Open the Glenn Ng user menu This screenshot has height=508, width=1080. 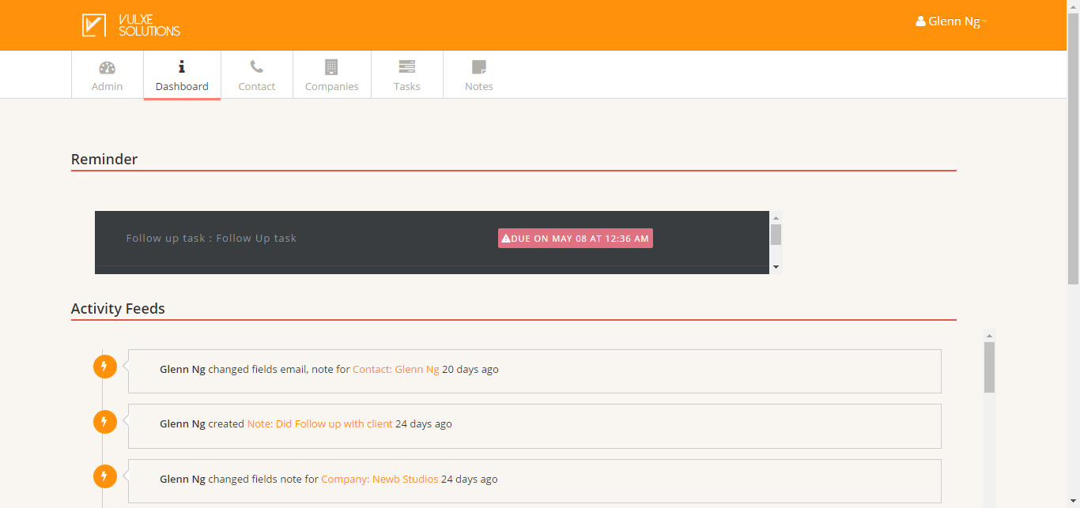(x=951, y=21)
